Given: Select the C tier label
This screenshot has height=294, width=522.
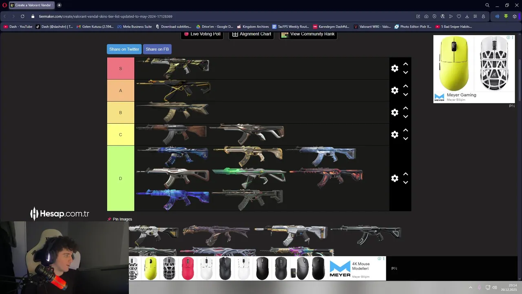Looking at the screenshot, I should [120, 134].
